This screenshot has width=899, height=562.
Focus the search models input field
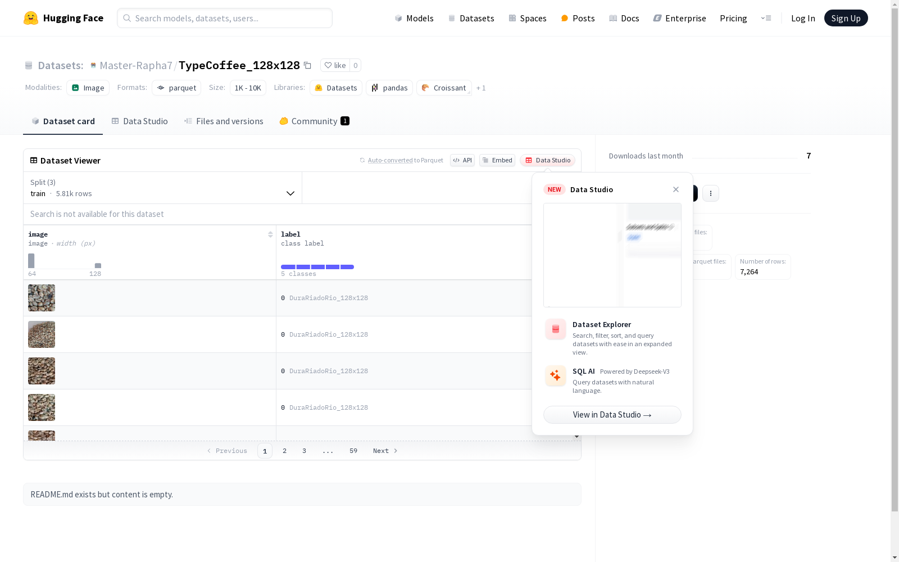click(225, 18)
